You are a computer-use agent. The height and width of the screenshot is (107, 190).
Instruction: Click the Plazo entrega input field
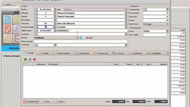(81, 42)
